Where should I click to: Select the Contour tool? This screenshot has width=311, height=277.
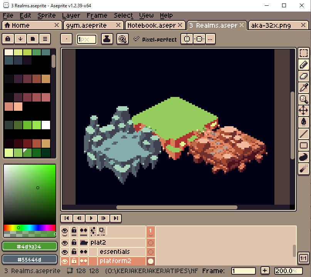[303, 157]
